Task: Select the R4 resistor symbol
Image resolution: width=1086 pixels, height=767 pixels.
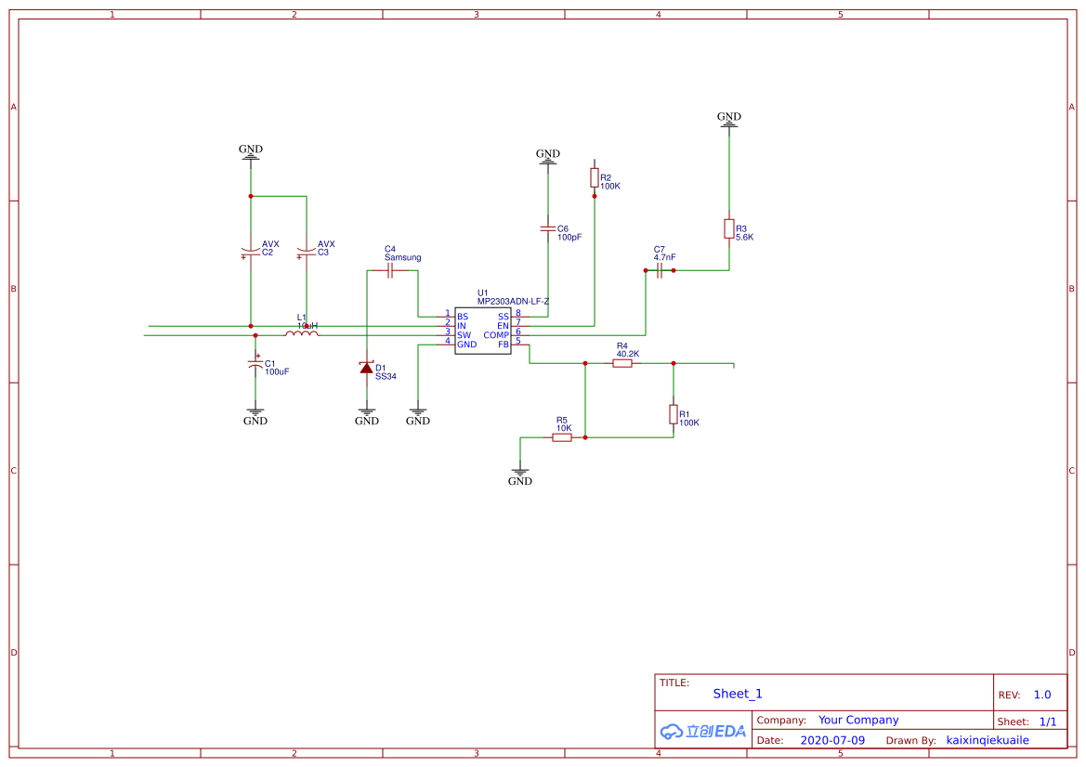Action: [622, 363]
